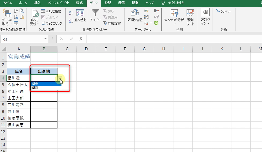The height and width of the screenshot is (152, 262).
Task: Open the クエリと接続 pane
Action: pos(51,11)
